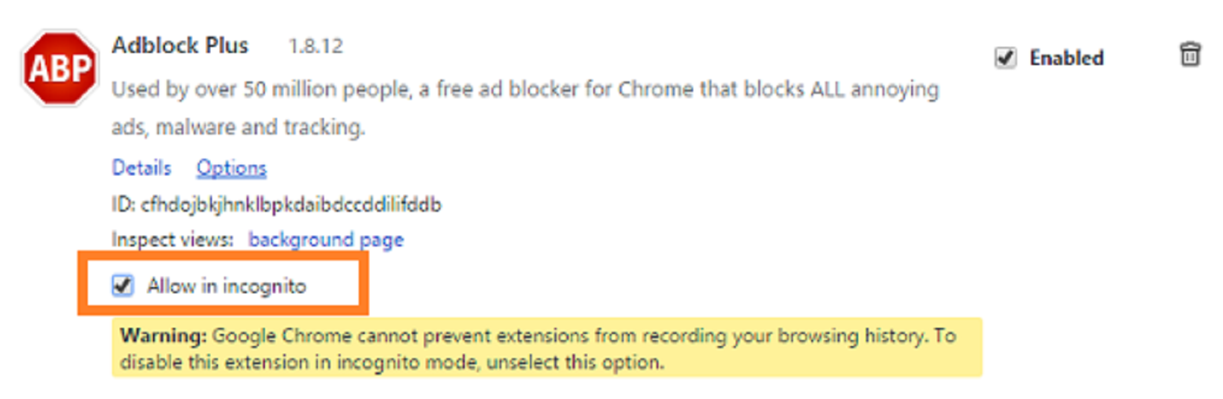Inspect the background page link
Viewport: 1223px width, 399px height.
pyautogui.click(x=326, y=239)
